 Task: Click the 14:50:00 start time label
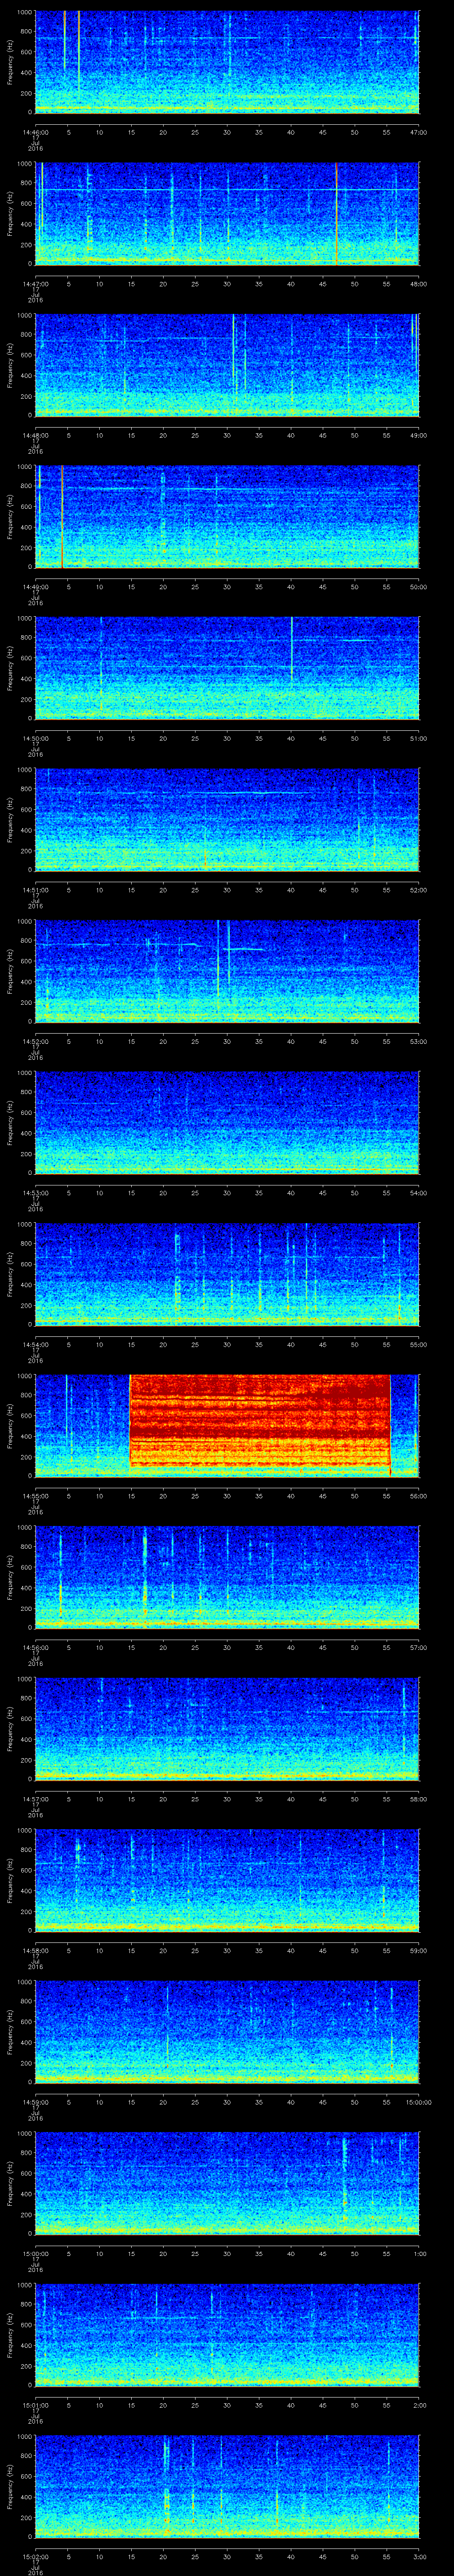(x=36, y=738)
